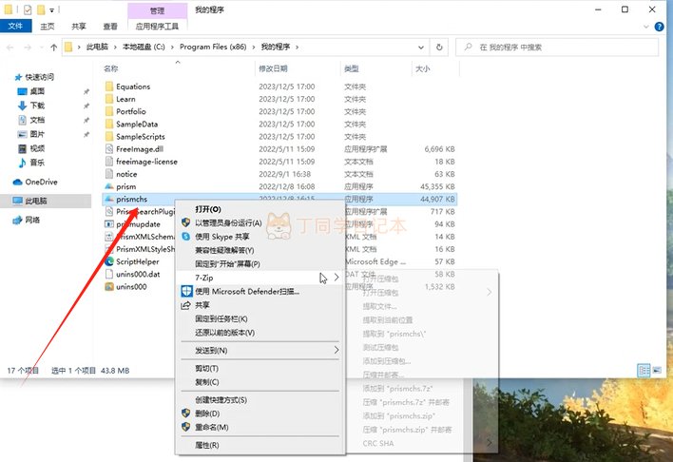This screenshot has width=673, height=462.
Task: Select the unins000.dat file icon
Action: coord(109,274)
